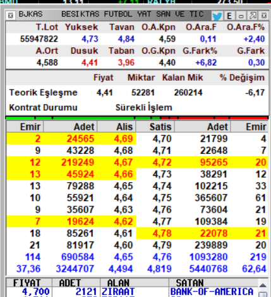Minimize the BJKAS panel
Viewport: 271px width, 297px height.
coord(241,16)
